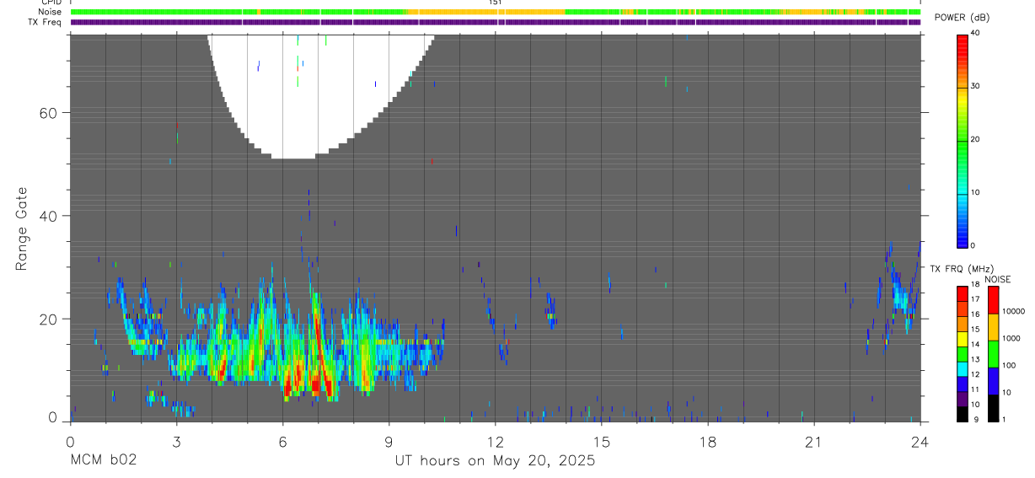Click the 3 hour mark on UT axis
This screenshot has height=478, width=1035.
[x=176, y=441]
